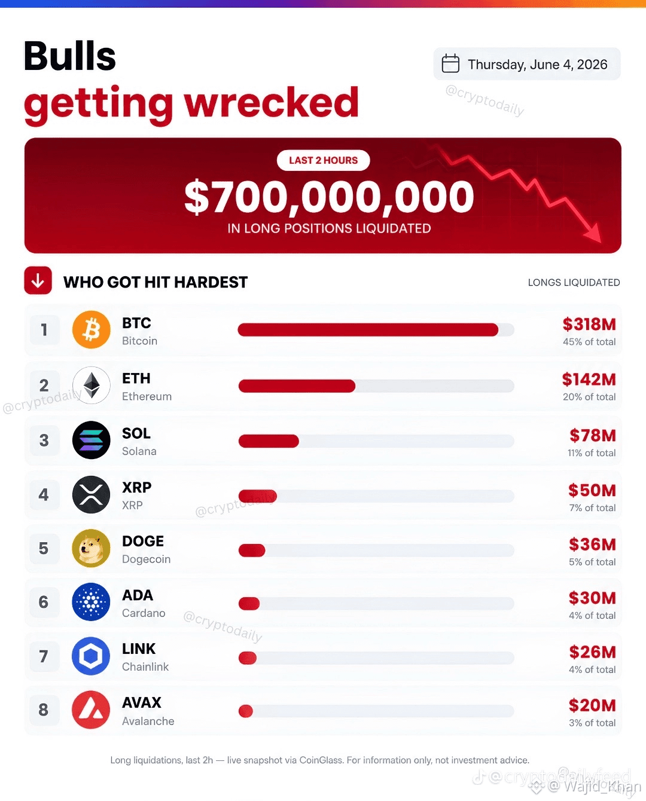The height and width of the screenshot is (801, 646).
Task: Click the calendar icon beside the date
Action: [450, 63]
